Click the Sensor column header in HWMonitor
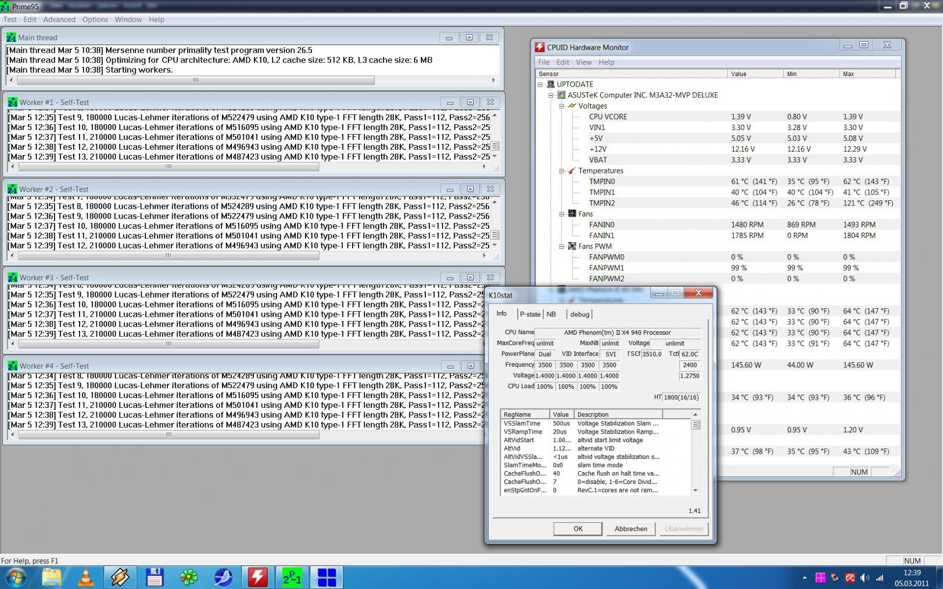This screenshot has height=589, width=943. tap(632, 74)
